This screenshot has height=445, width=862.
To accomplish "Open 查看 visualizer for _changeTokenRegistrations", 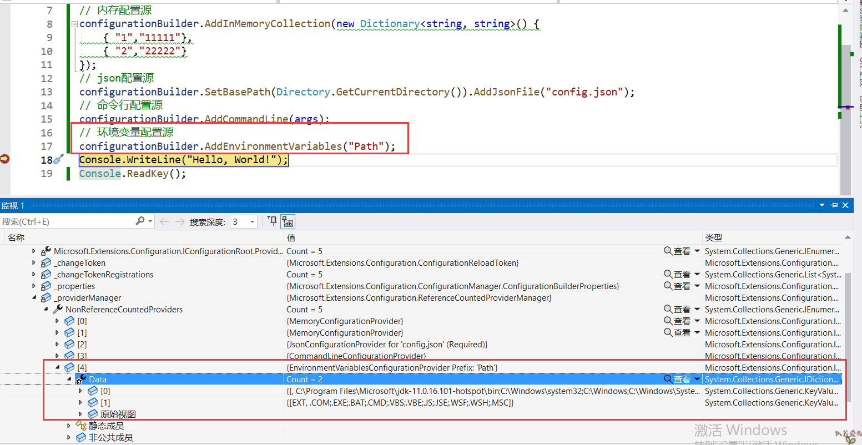I will [677, 275].
